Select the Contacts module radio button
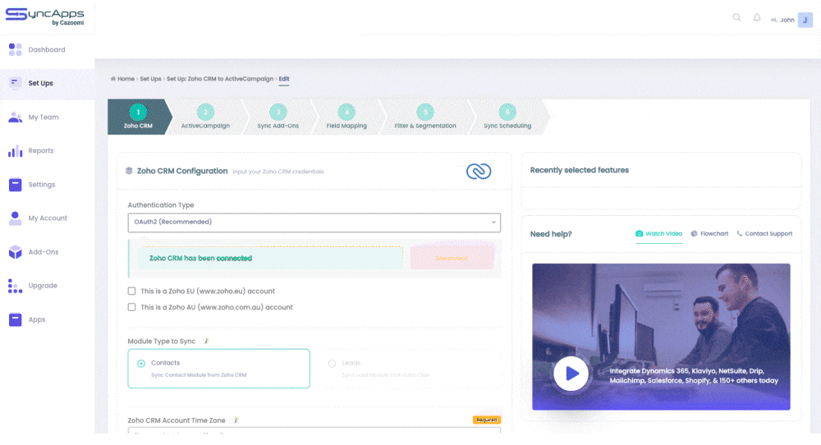Image resolution: width=821 pixels, height=445 pixels. tap(141, 364)
